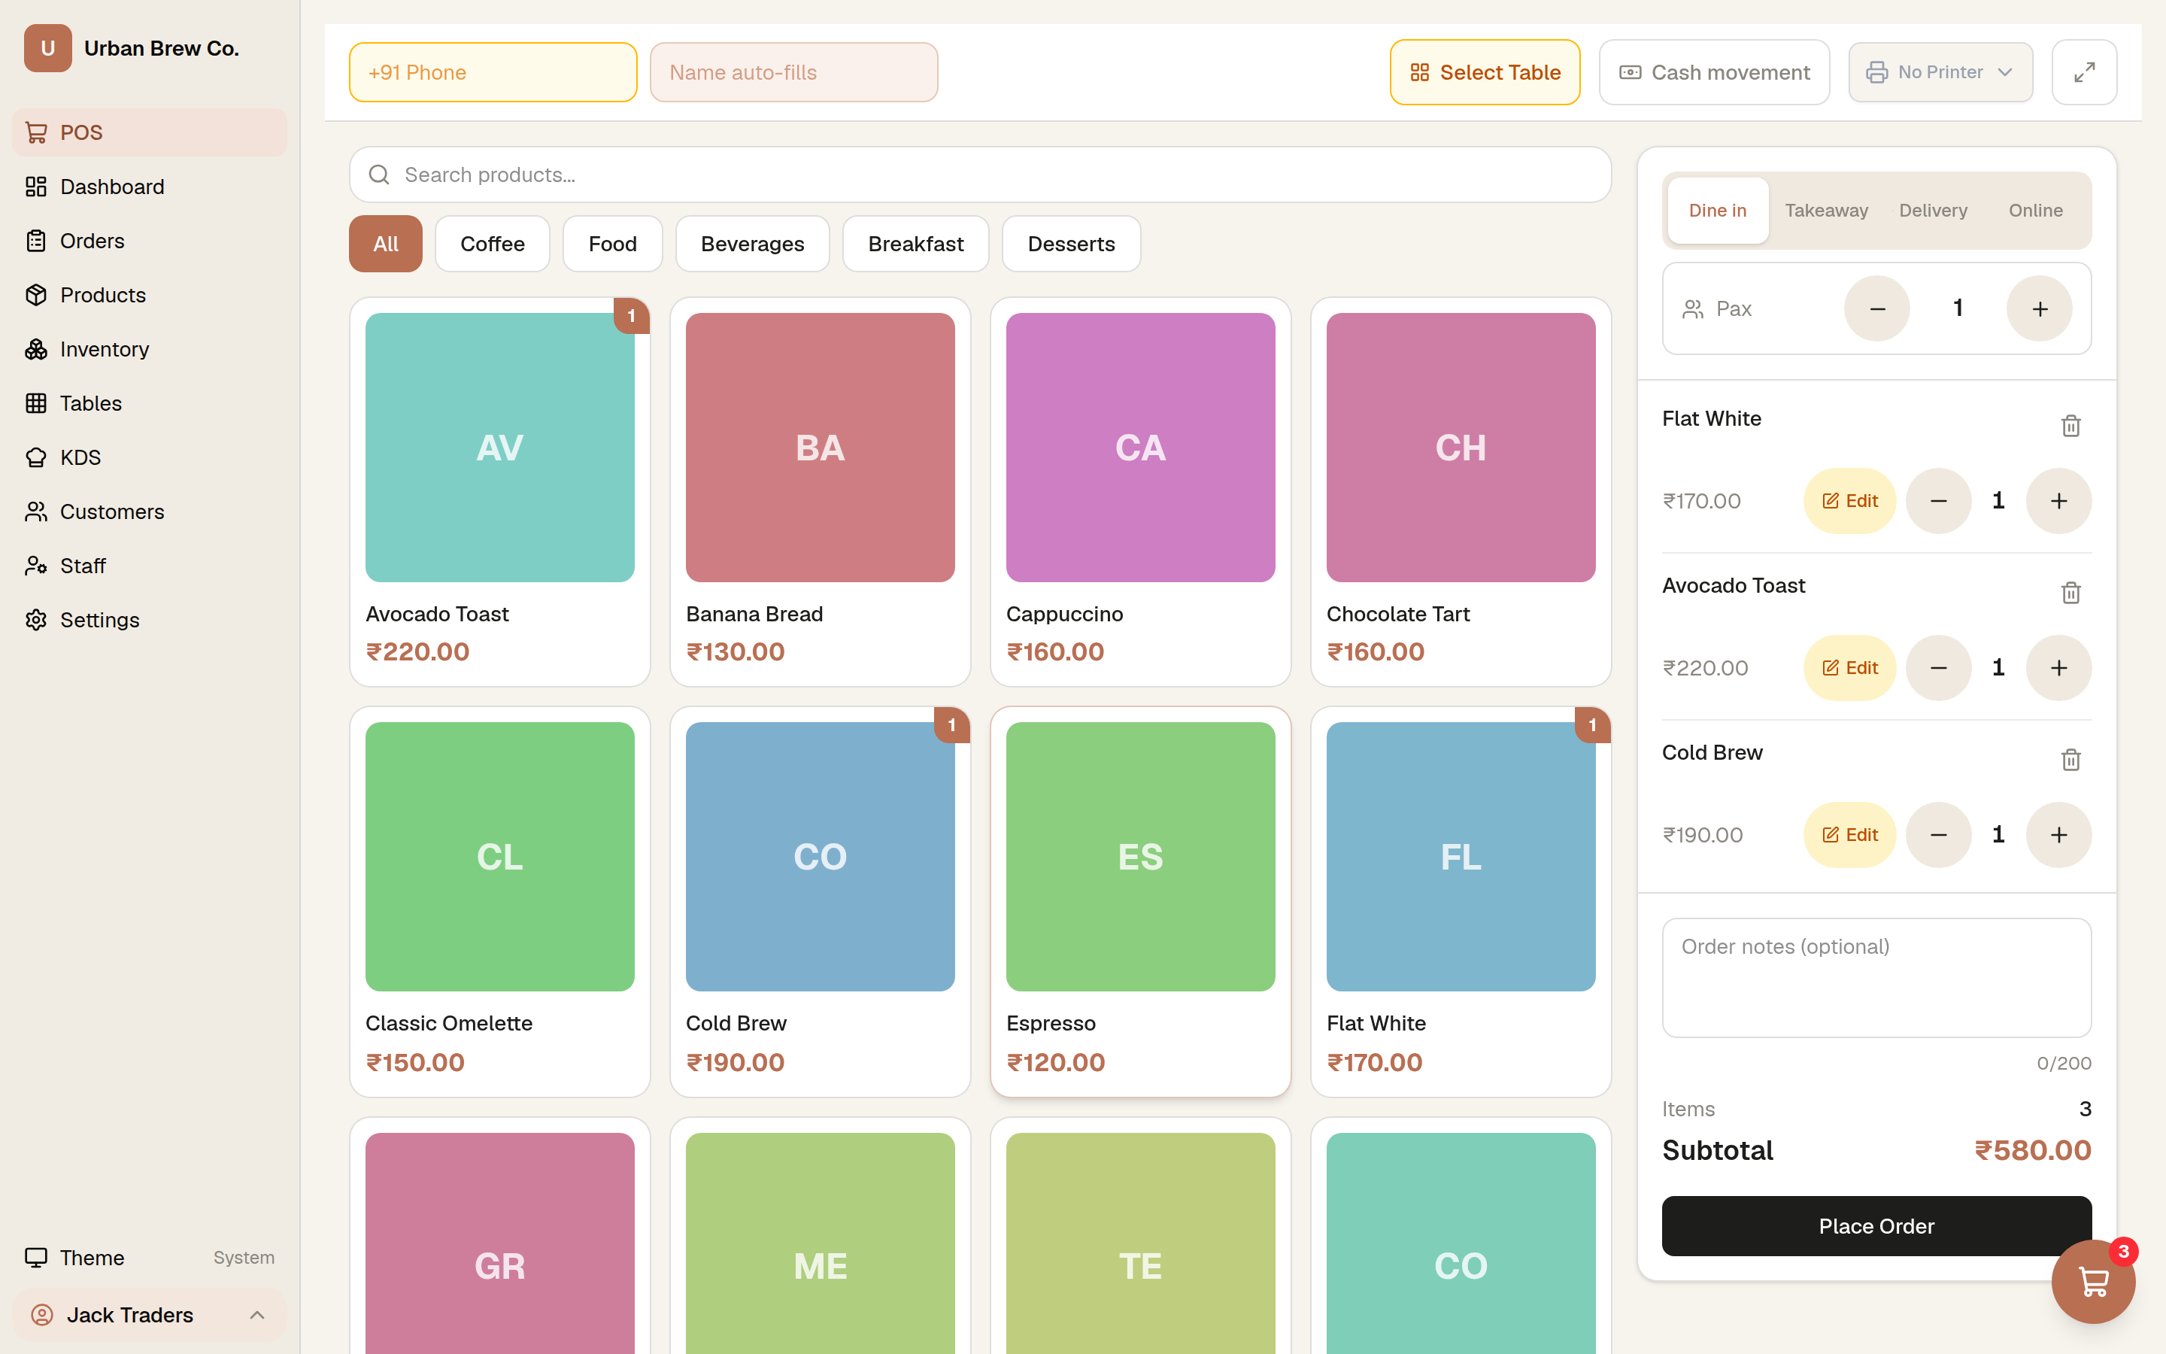Increase Avocado Toast quantity
Viewport: 2166px width, 1354px height.
2058,668
